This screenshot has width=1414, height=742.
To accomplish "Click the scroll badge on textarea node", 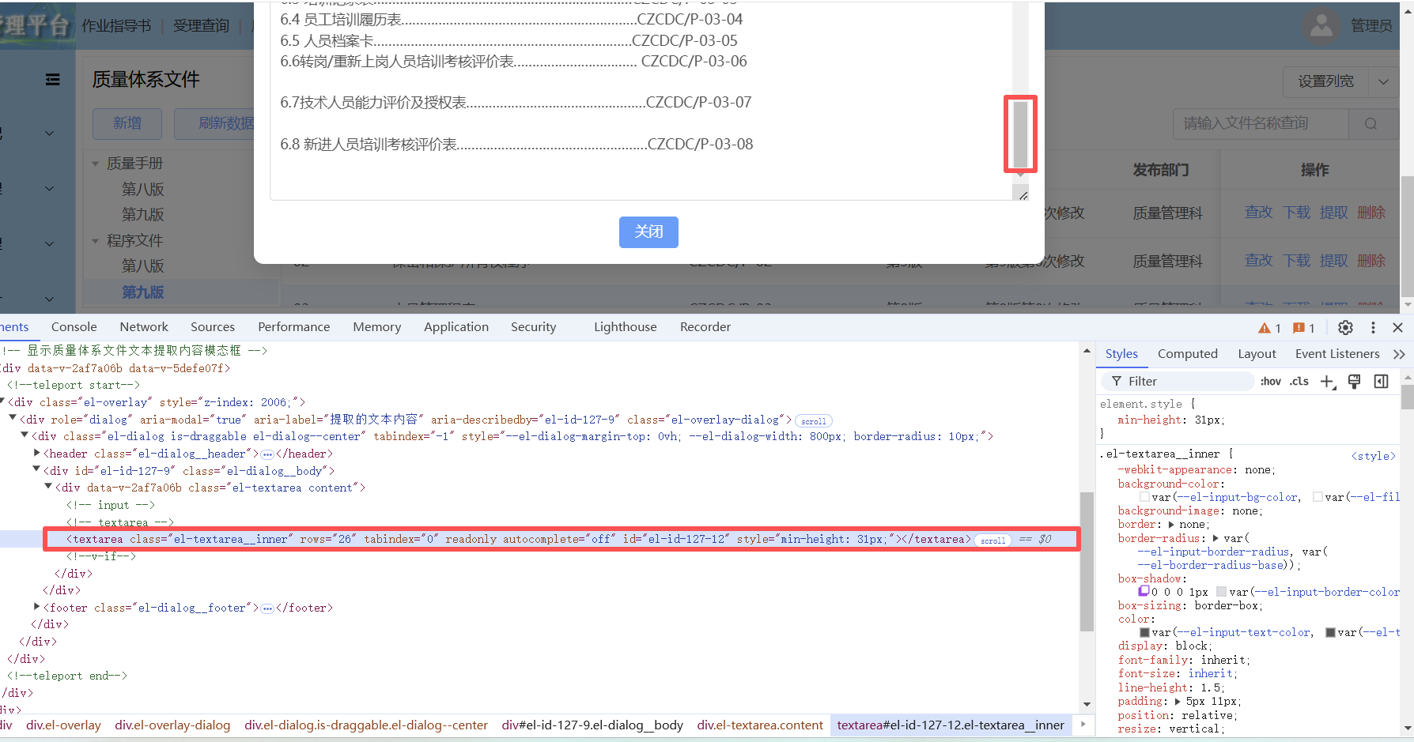I will (x=993, y=540).
